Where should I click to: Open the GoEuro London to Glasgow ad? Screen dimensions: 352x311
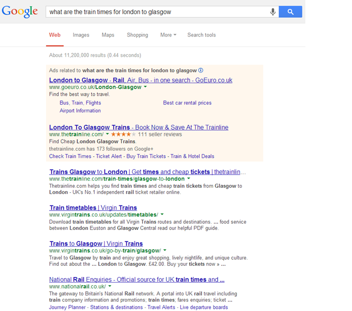pos(141,80)
